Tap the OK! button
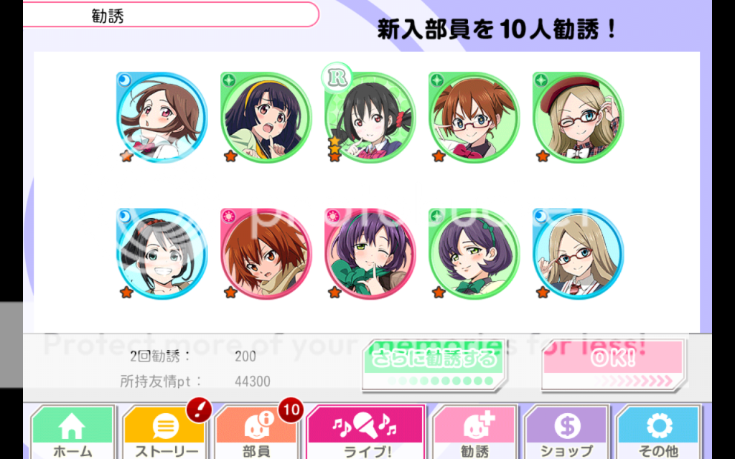 [x=613, y=365]
